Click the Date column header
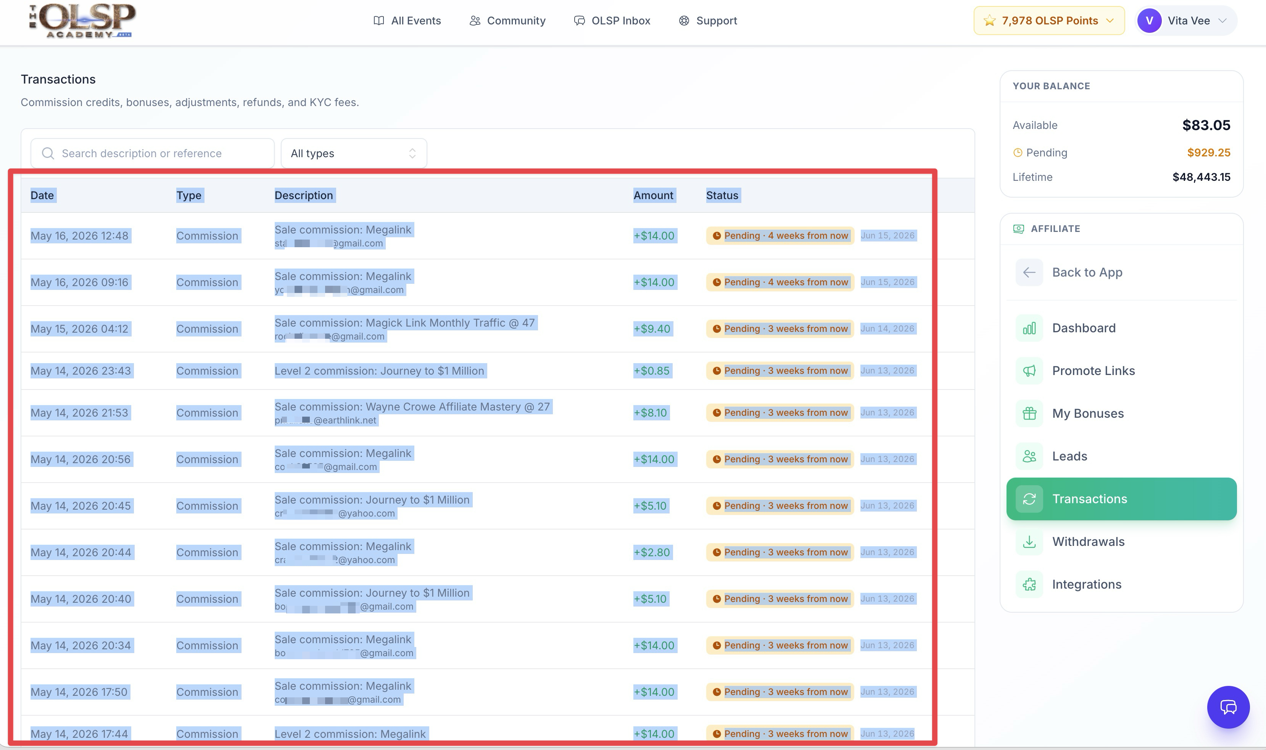Viewport: 1266px width, 750px height. pos(42,196)
